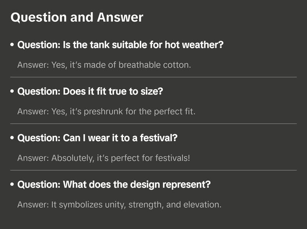307x229 pixels.
Task: Select the "perfect for festivals!" answer
Action: [104, 158]
